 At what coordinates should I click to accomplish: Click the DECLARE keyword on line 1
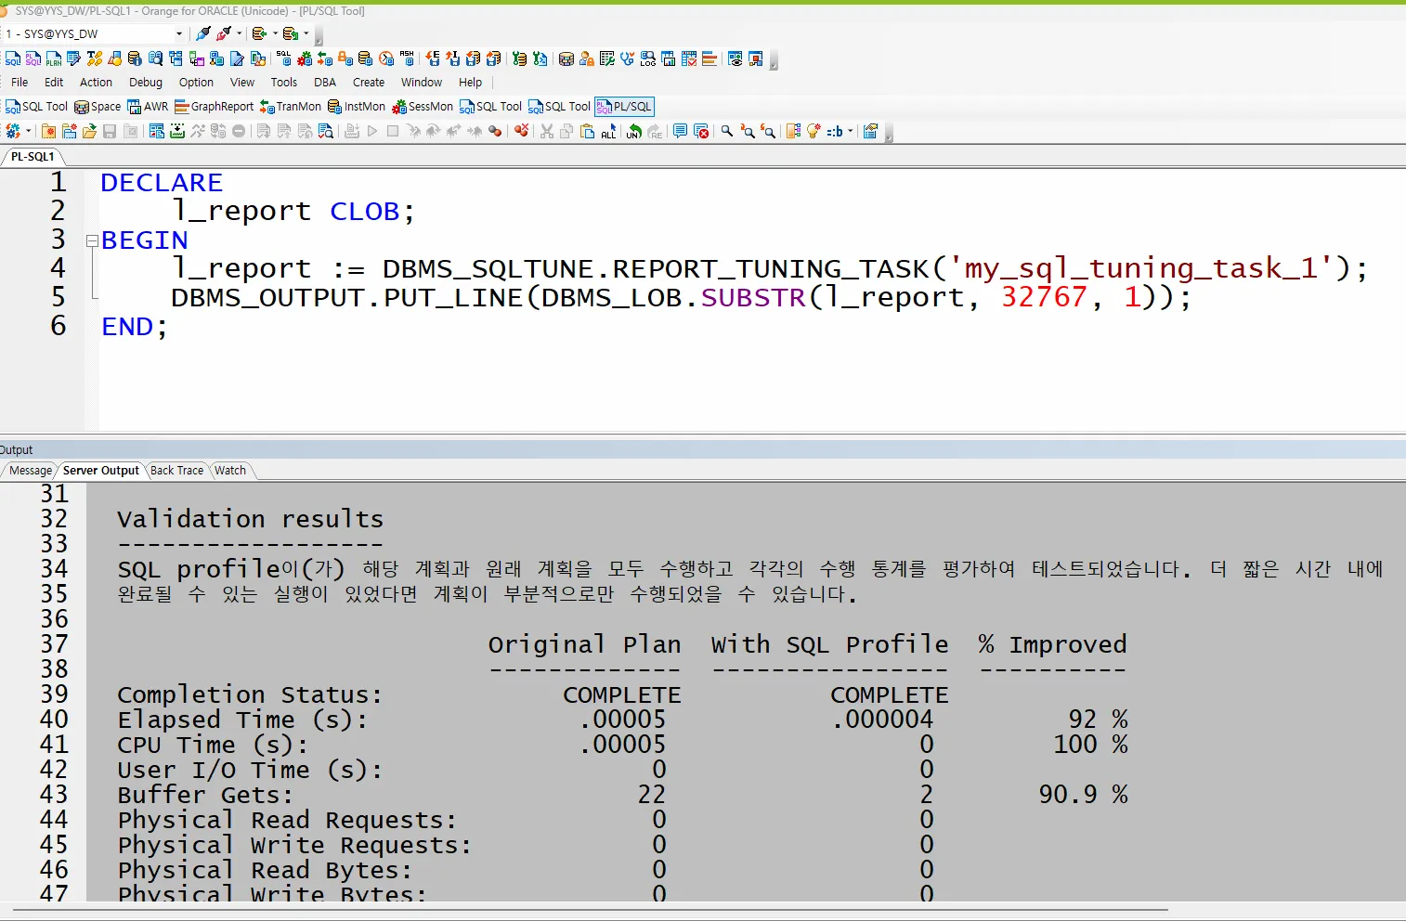(162, 183)
